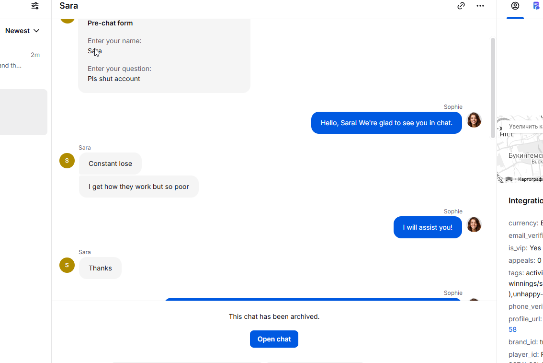
Task: Click the keyboard shortcuts icon on the map
Action: (509, 179)
